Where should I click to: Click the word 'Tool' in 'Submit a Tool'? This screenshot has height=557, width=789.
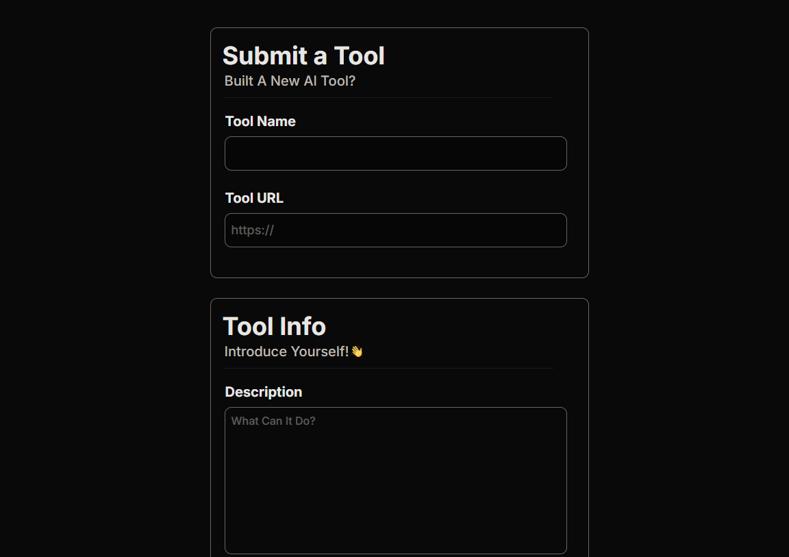[x=359, y=56]
